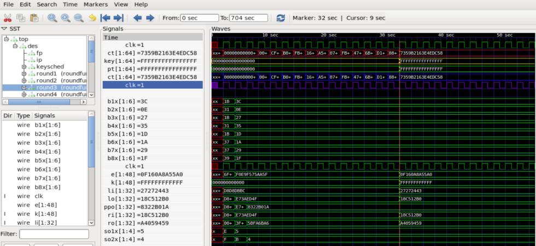Collapse the top node in the tree

coord(6,39)
